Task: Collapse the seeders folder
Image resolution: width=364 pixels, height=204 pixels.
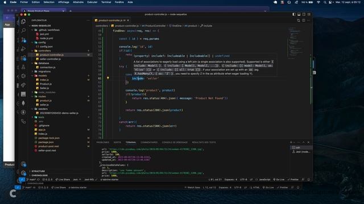Action: (x=43, y=109)
